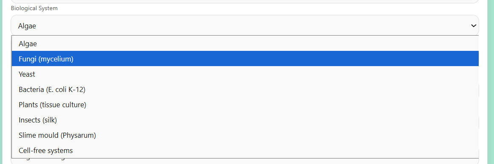
Task: Pick the Yeast option
Action: coord(245,74)
